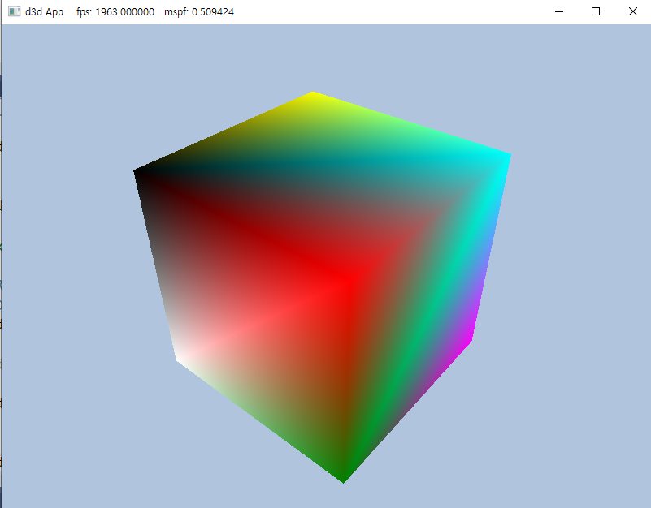Minimize the d3d App window

point(559,11)
